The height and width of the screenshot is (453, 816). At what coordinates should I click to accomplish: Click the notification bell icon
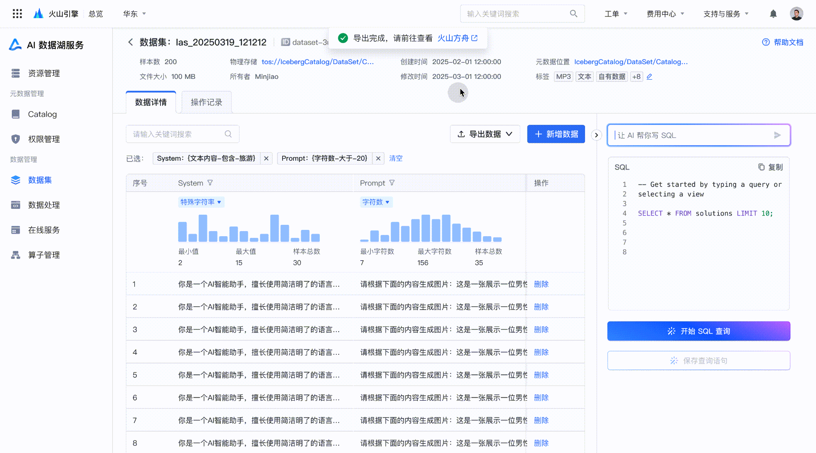(773, 14)
